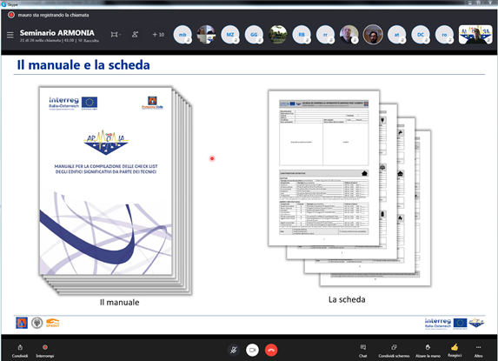
Task: Click 'mauro sta registrando la chiamata' notice
Action: [x=53, y=15]
